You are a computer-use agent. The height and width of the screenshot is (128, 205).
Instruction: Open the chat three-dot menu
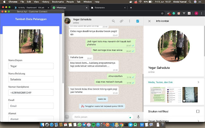tap(129, 21)
